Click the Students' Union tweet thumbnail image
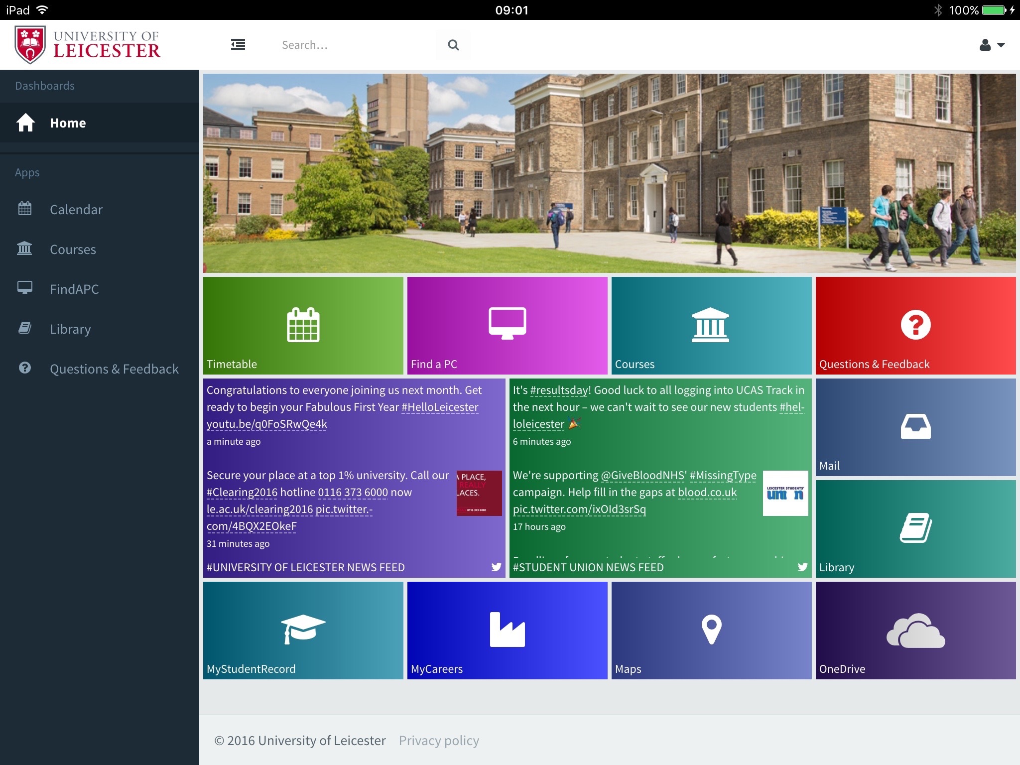This screenshot has width=1020, height=765. (x=785, y=493)
